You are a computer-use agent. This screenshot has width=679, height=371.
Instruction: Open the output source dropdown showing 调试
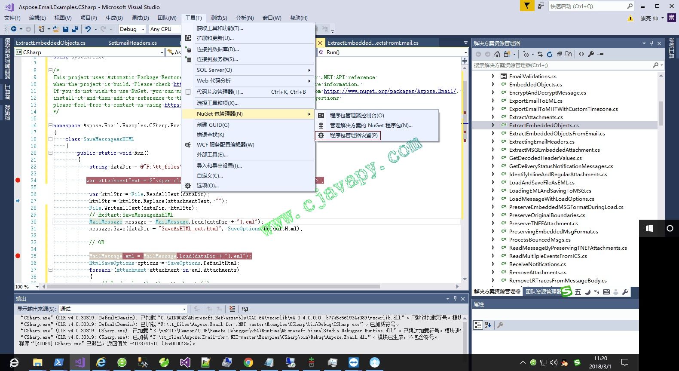click(123, 309)
